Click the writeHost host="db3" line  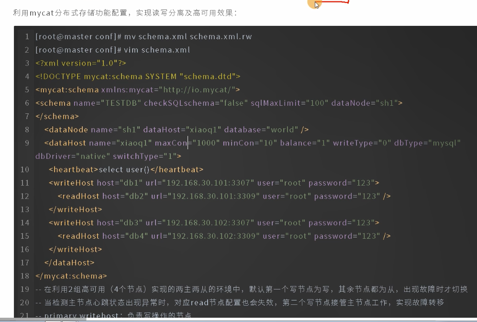pyautogui.click(x=214, y=223)
